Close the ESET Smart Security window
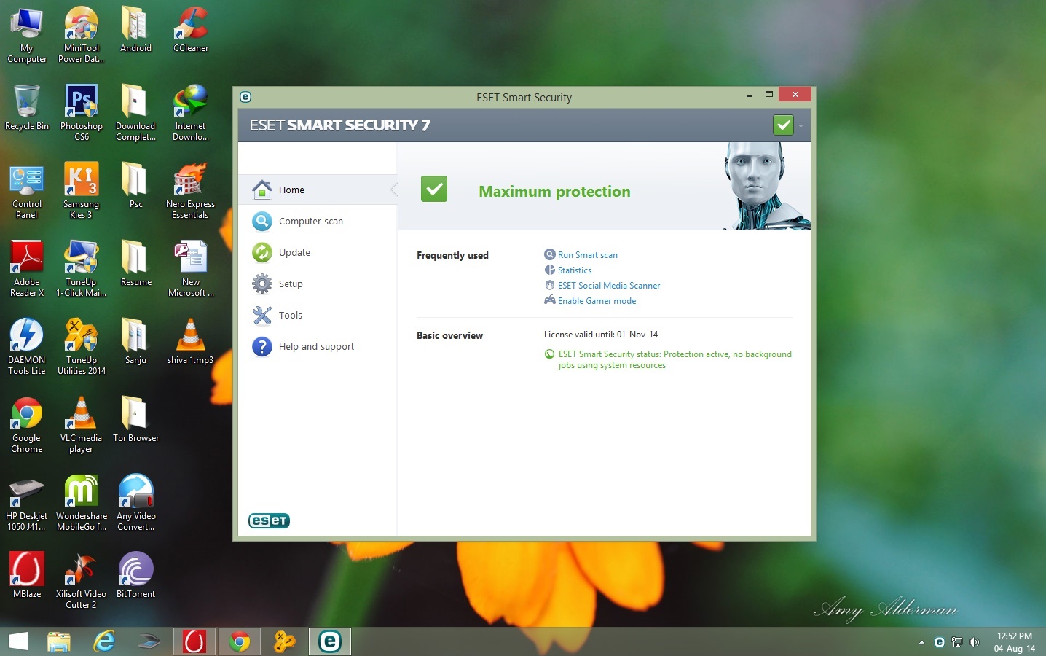Viewport: 1046px width, 656px height. [x=795, y=95]
